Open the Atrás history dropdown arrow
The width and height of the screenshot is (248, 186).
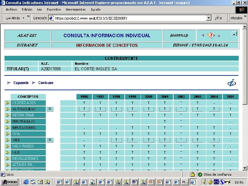(x=23, y=18)
